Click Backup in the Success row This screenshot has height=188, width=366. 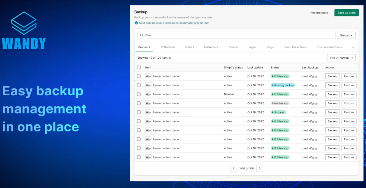tap(333, 112)
